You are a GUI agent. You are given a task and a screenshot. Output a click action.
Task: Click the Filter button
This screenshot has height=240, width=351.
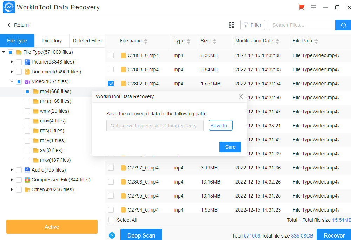click(252, 25)
